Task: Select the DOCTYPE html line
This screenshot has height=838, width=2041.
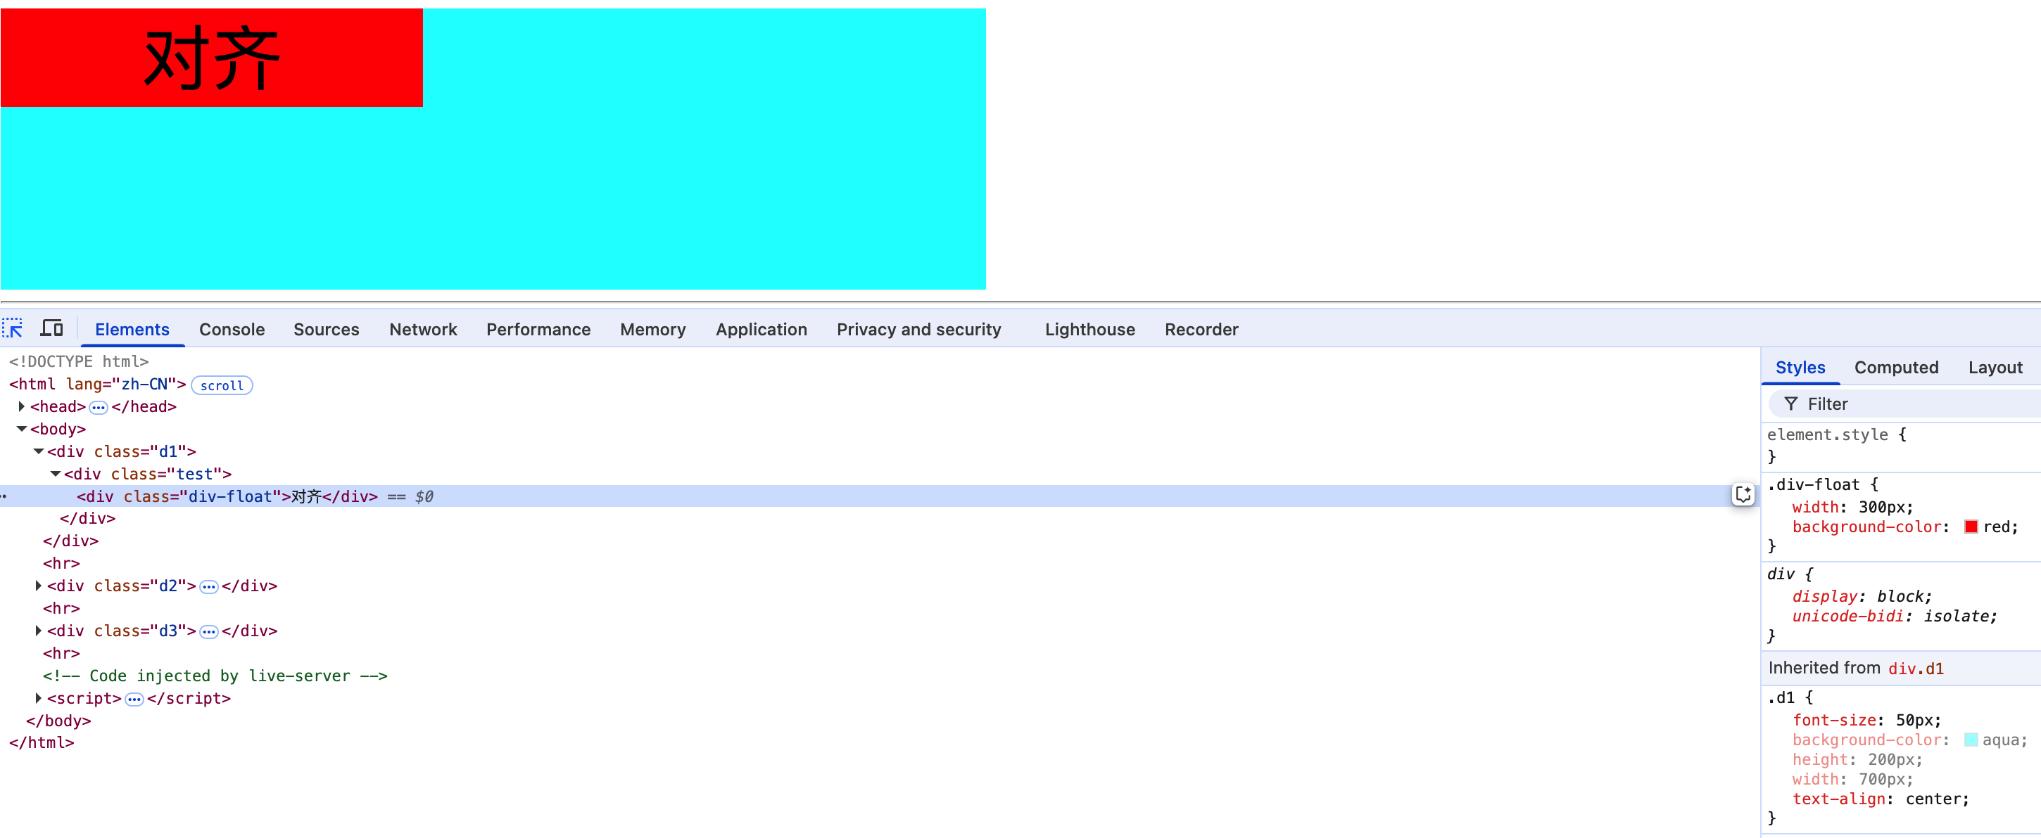Action: (x=78, y=361)
